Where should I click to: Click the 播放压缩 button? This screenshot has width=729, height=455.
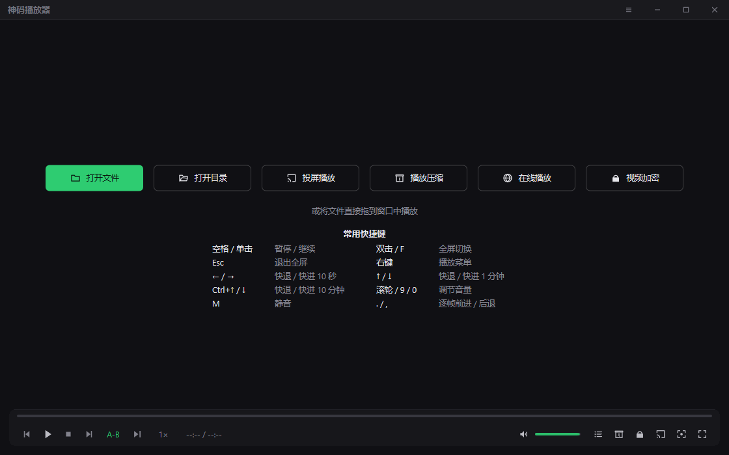click(x=419, y=178)
